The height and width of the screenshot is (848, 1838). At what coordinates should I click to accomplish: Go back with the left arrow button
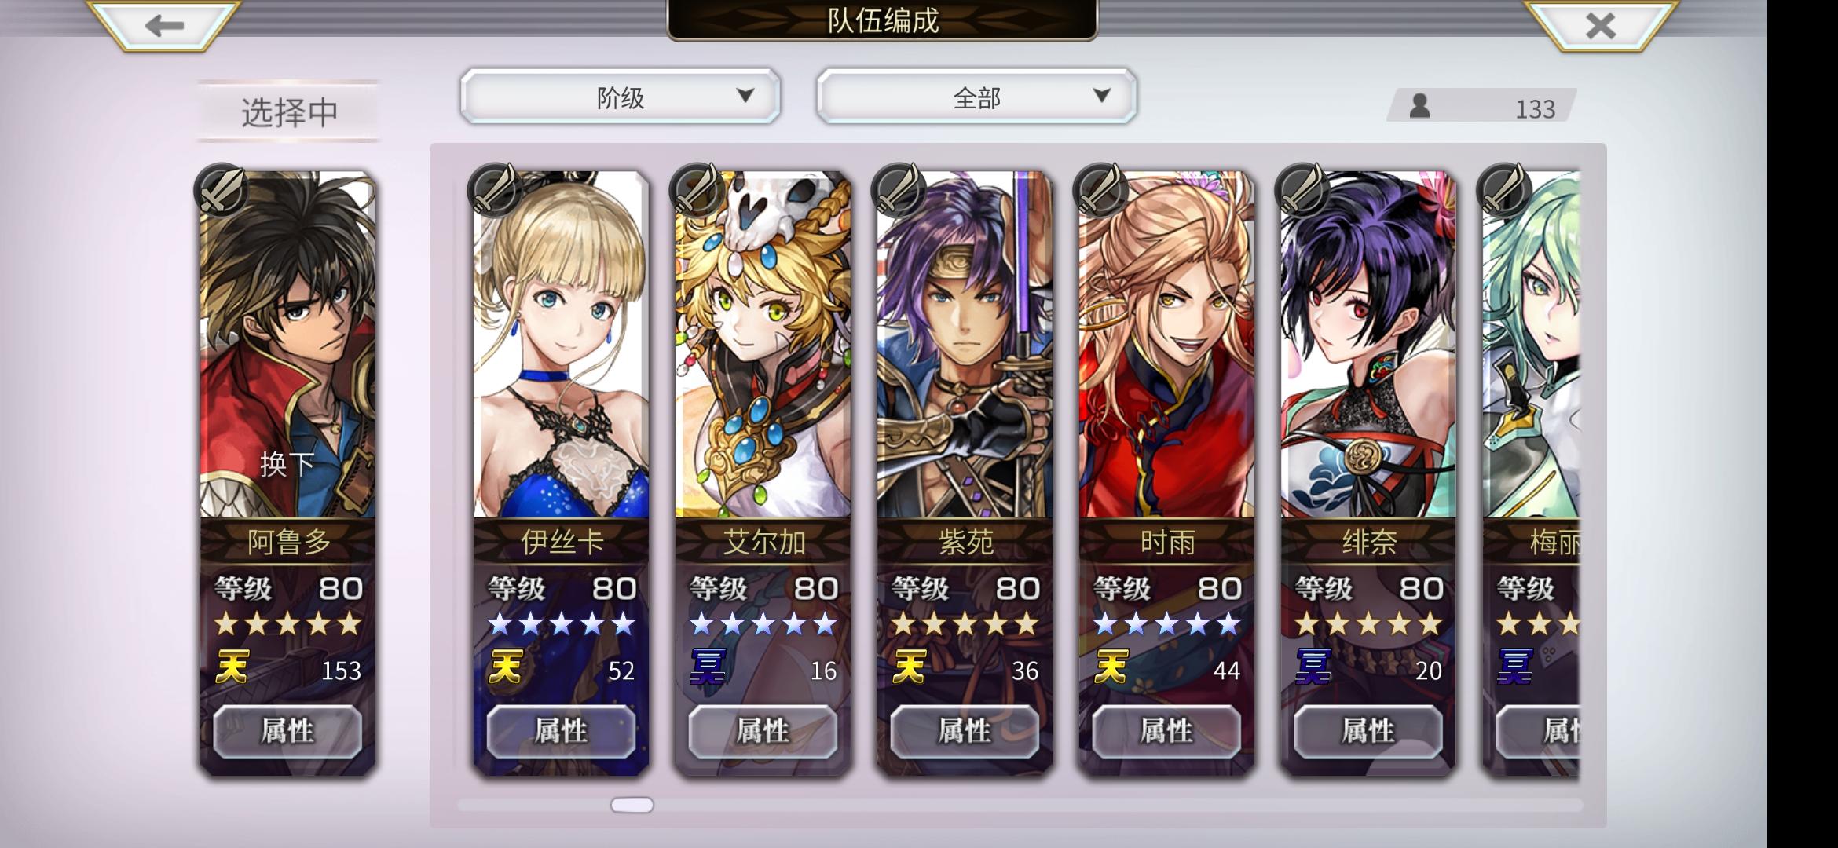click(163, 25)
